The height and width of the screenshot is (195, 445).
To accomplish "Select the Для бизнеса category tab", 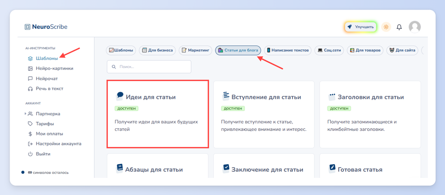I will point(157,50).
